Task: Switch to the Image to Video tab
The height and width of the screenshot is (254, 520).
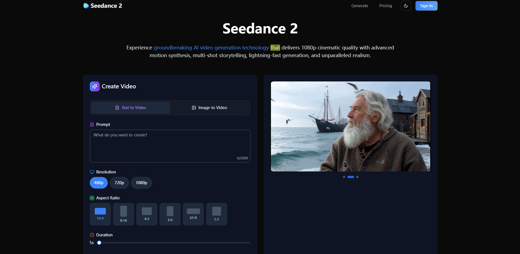Action: (210, 108)
